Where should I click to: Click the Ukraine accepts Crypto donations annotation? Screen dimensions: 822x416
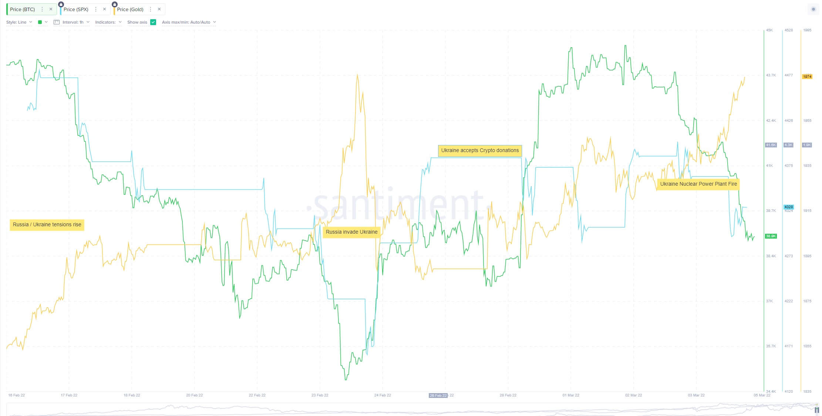pos(480,150)
